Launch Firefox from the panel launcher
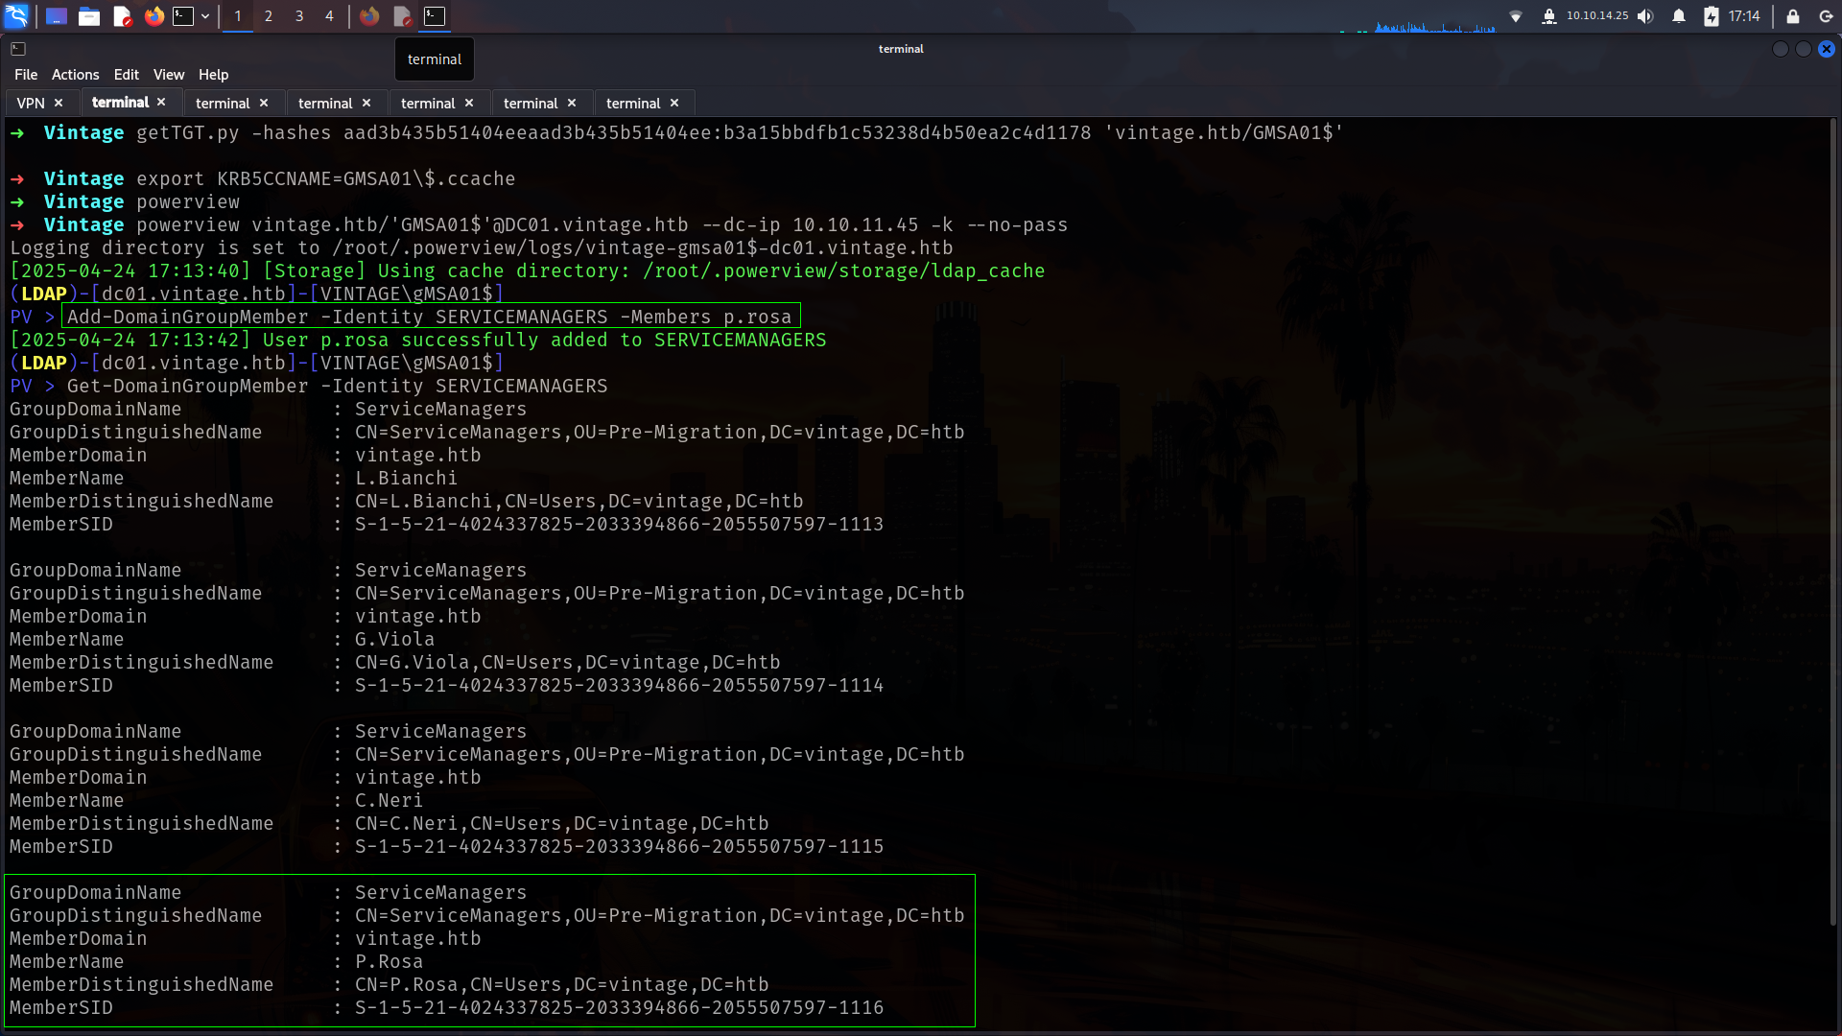 pyautogui.click(x=153, y=15)
